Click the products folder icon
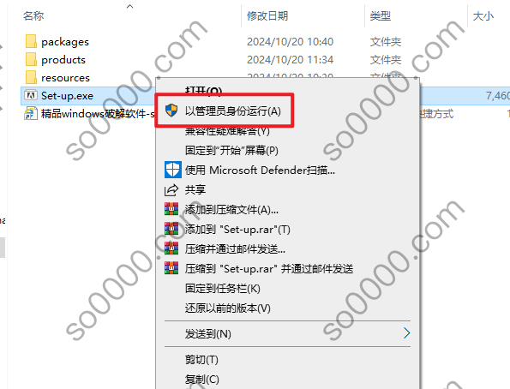510x389 pixels. pos(31,59)
